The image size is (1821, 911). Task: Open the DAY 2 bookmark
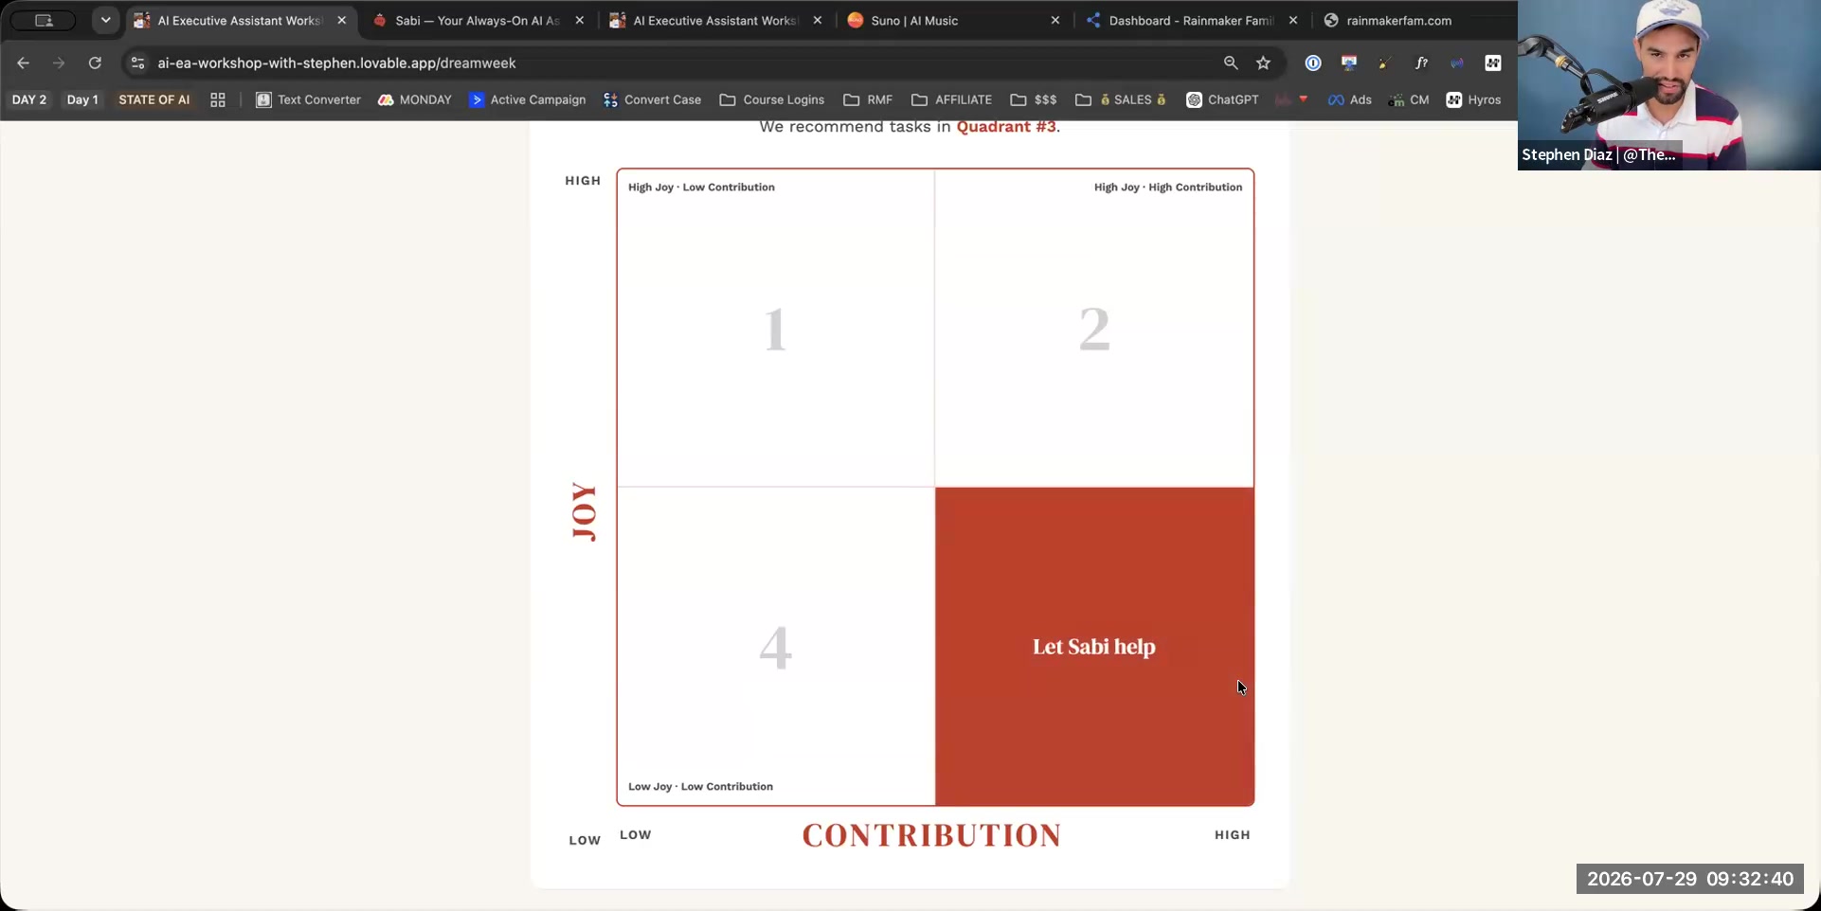(x=29, y=100)
